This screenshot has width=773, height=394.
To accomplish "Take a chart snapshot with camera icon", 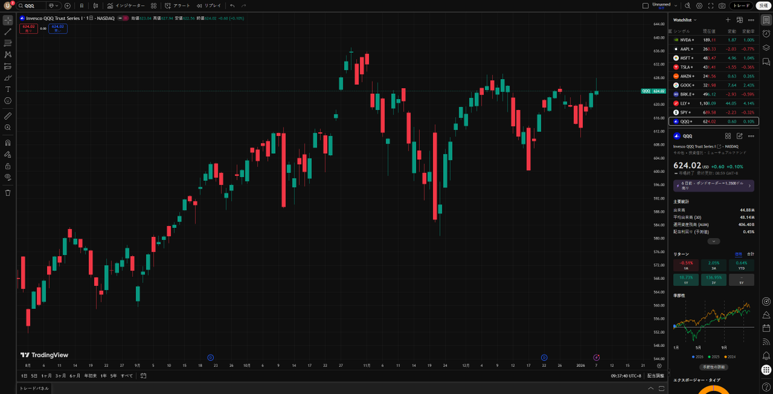I will click(722, 6).
